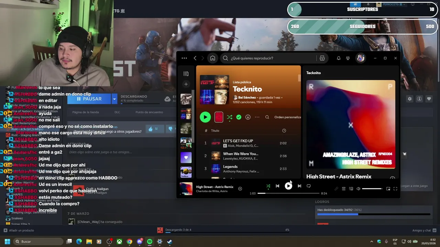Open Steam game info icon
The width and height of the screenshot is (440, 247).
point(419,99)
